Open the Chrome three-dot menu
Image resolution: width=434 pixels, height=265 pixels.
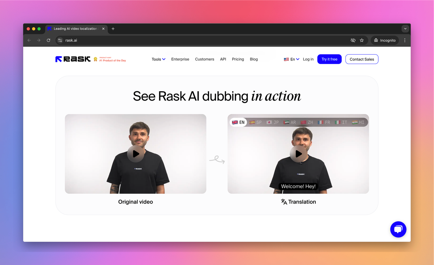[x=405, y=40]
